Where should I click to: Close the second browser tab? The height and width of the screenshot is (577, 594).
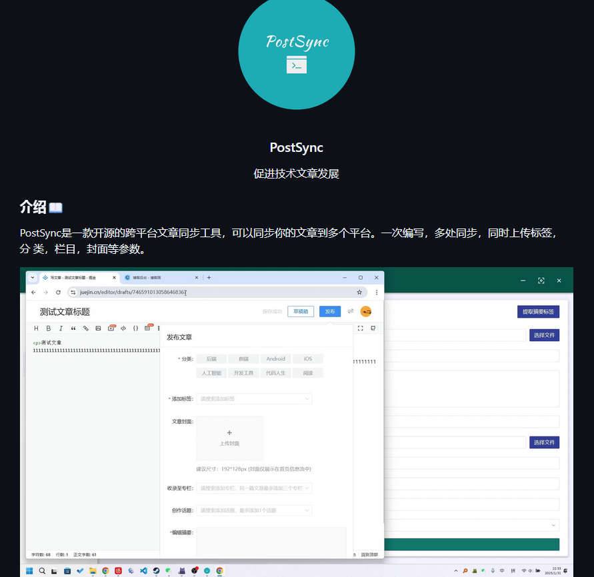(196, 278)
